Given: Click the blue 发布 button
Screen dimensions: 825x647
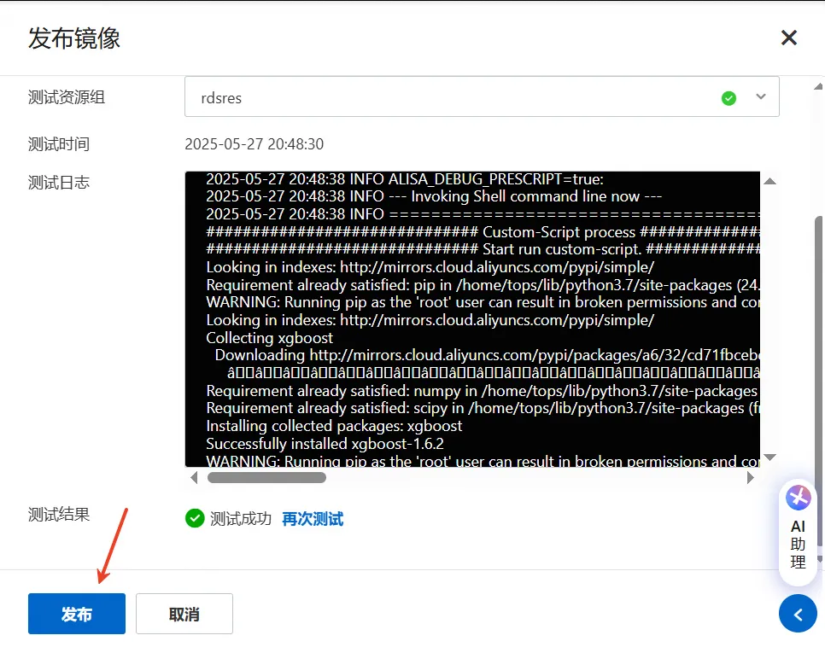Looking at the screenshot, I should click(77, 614).
